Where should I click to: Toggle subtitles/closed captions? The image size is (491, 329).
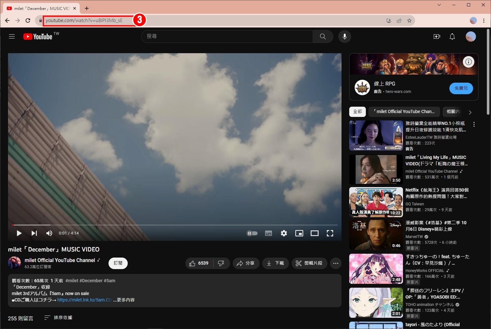(269, 233)
